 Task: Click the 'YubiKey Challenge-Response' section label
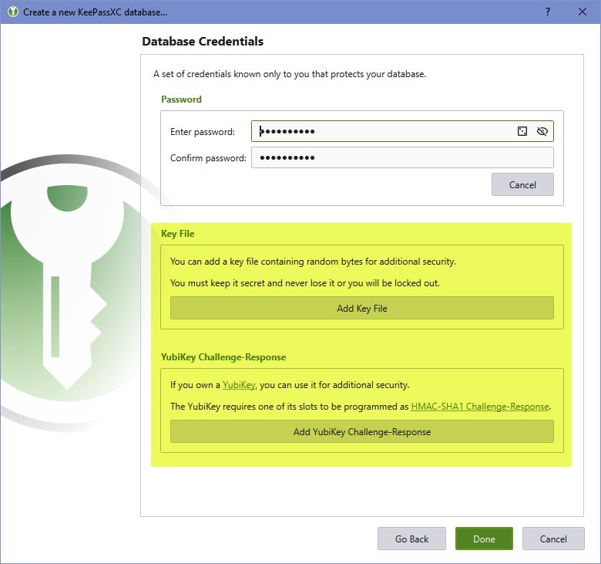[223, 357]
